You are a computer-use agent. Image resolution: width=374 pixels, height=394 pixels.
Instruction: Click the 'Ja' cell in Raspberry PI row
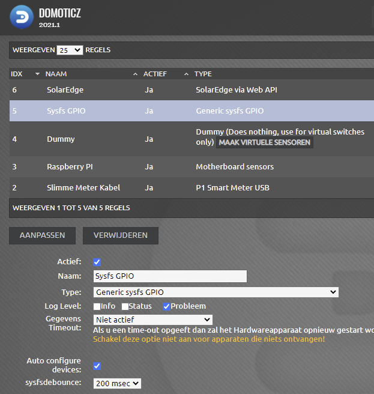pyautogui.click(x=149, y=167)
